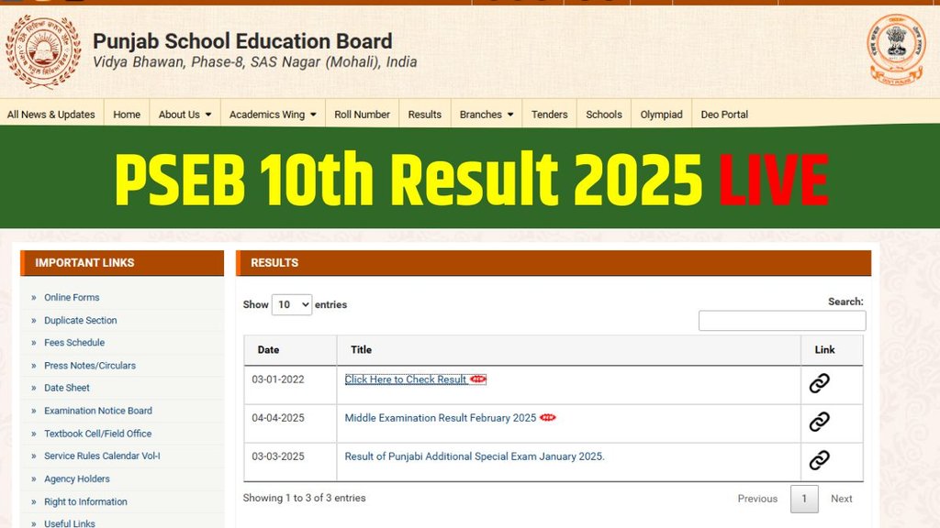
Task: Click the Government of Punjab emblem
Action: (x=896, y=49)
